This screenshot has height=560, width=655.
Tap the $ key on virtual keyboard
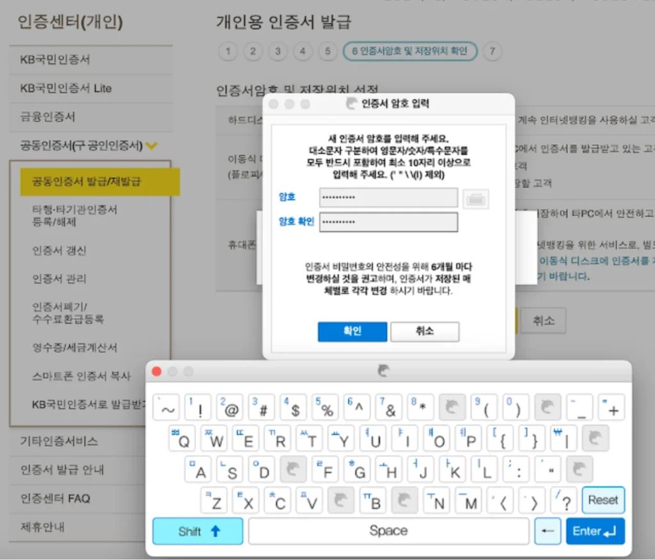293,407
